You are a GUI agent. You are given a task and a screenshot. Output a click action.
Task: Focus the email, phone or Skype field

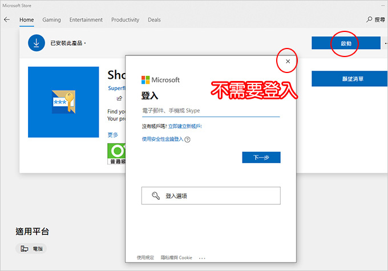[211, 111]
